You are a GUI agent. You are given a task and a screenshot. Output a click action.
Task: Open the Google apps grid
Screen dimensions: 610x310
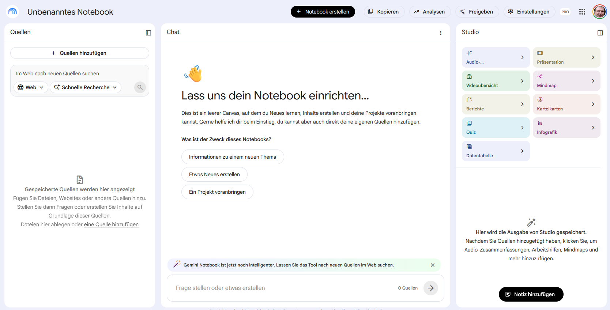click(x=582, y=12)
